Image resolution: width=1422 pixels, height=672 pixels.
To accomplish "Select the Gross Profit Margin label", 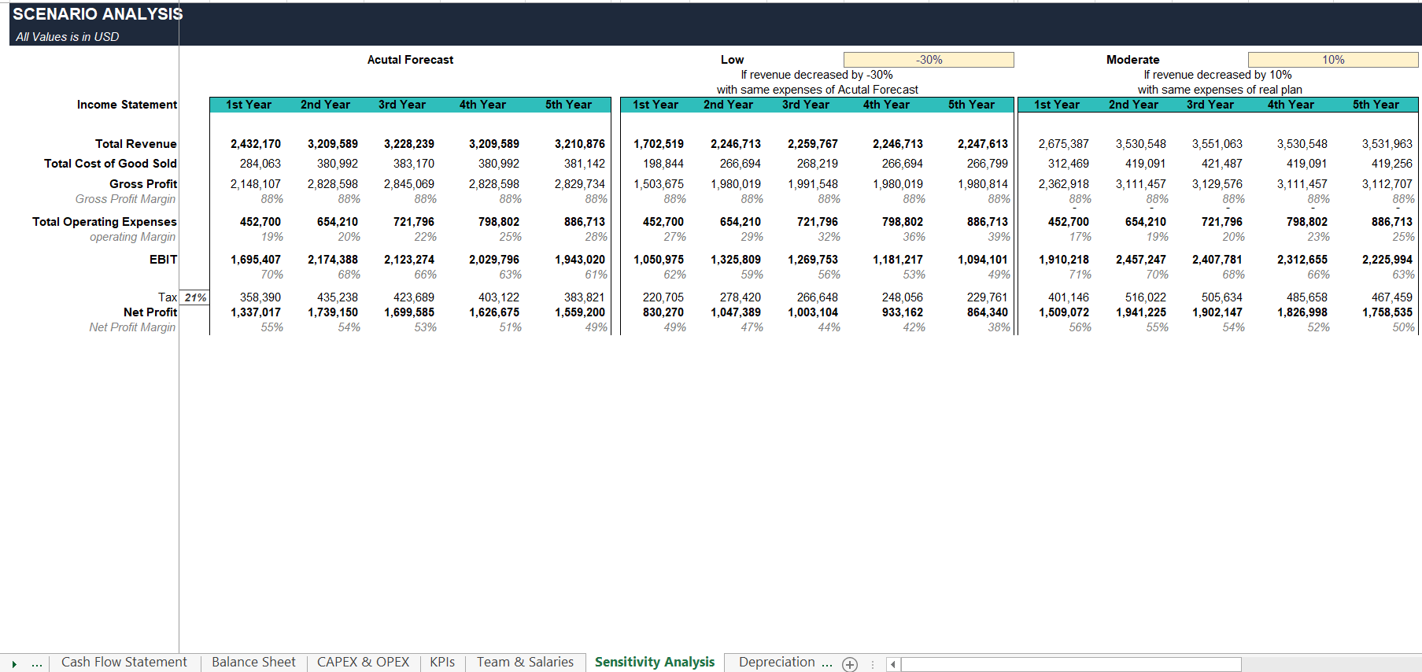I will coord(125,199).
